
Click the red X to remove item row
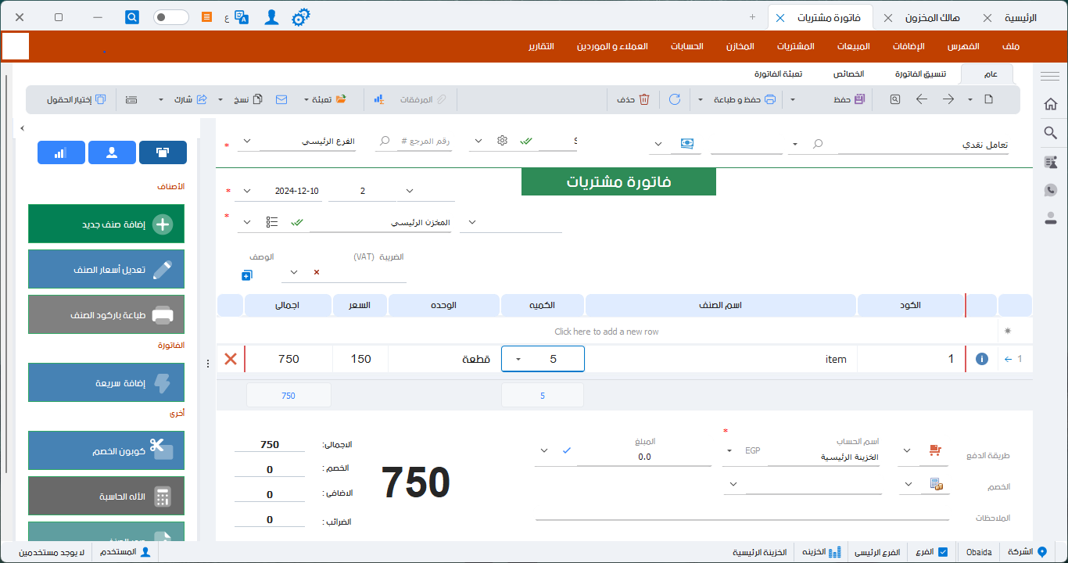coord(231,359)
